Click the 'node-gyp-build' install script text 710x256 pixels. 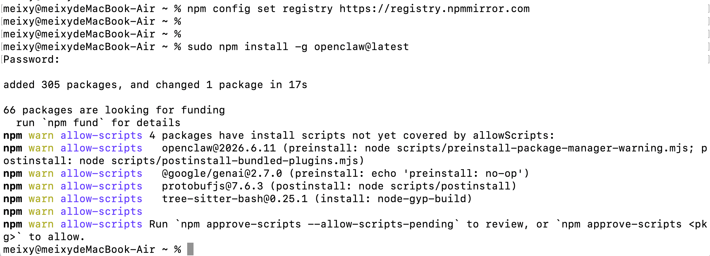tap(422, 199)
